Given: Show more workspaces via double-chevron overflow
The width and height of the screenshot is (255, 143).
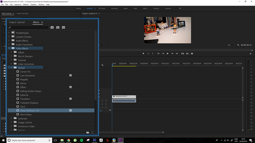Looking at the screenshot, I should tap(180, 8).
